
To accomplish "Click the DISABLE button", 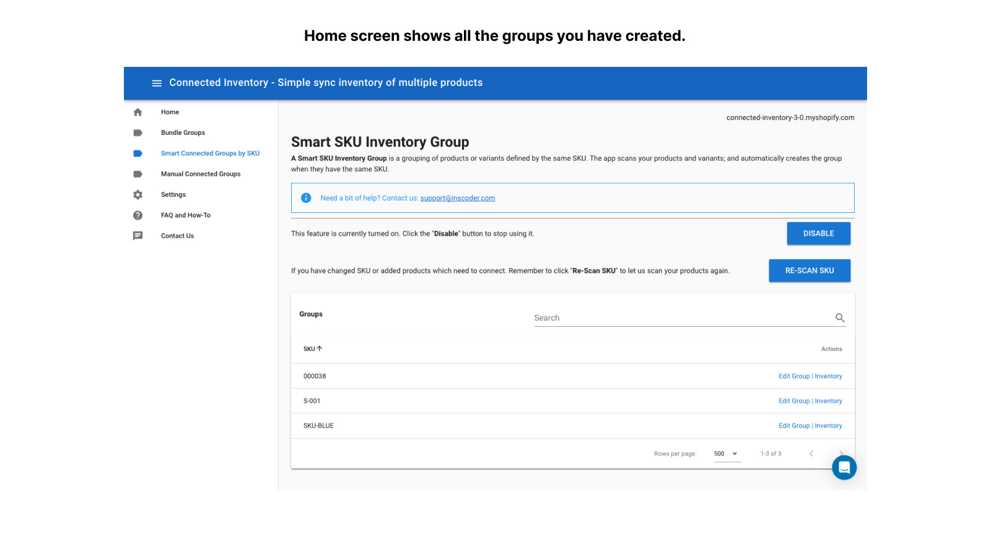I will pos(819,233).
